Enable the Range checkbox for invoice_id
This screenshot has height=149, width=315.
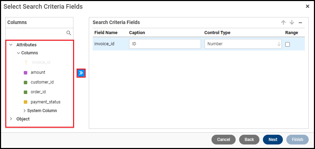point(287,44)
